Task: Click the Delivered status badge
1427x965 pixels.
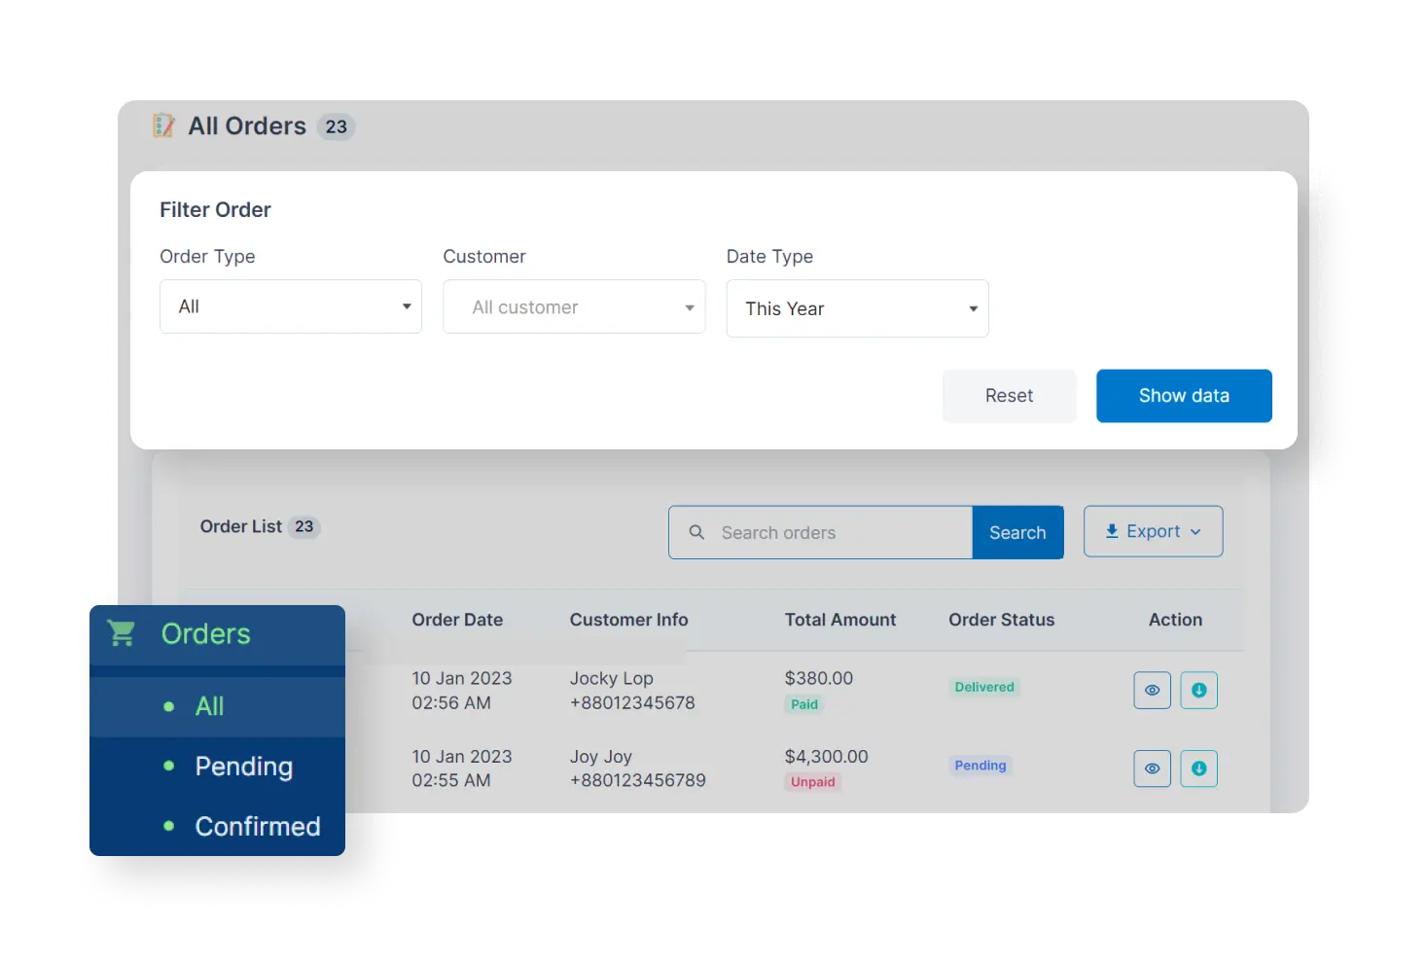Action: [x=983, y=687]
